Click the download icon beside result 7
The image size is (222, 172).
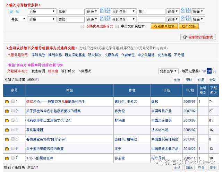7,158
